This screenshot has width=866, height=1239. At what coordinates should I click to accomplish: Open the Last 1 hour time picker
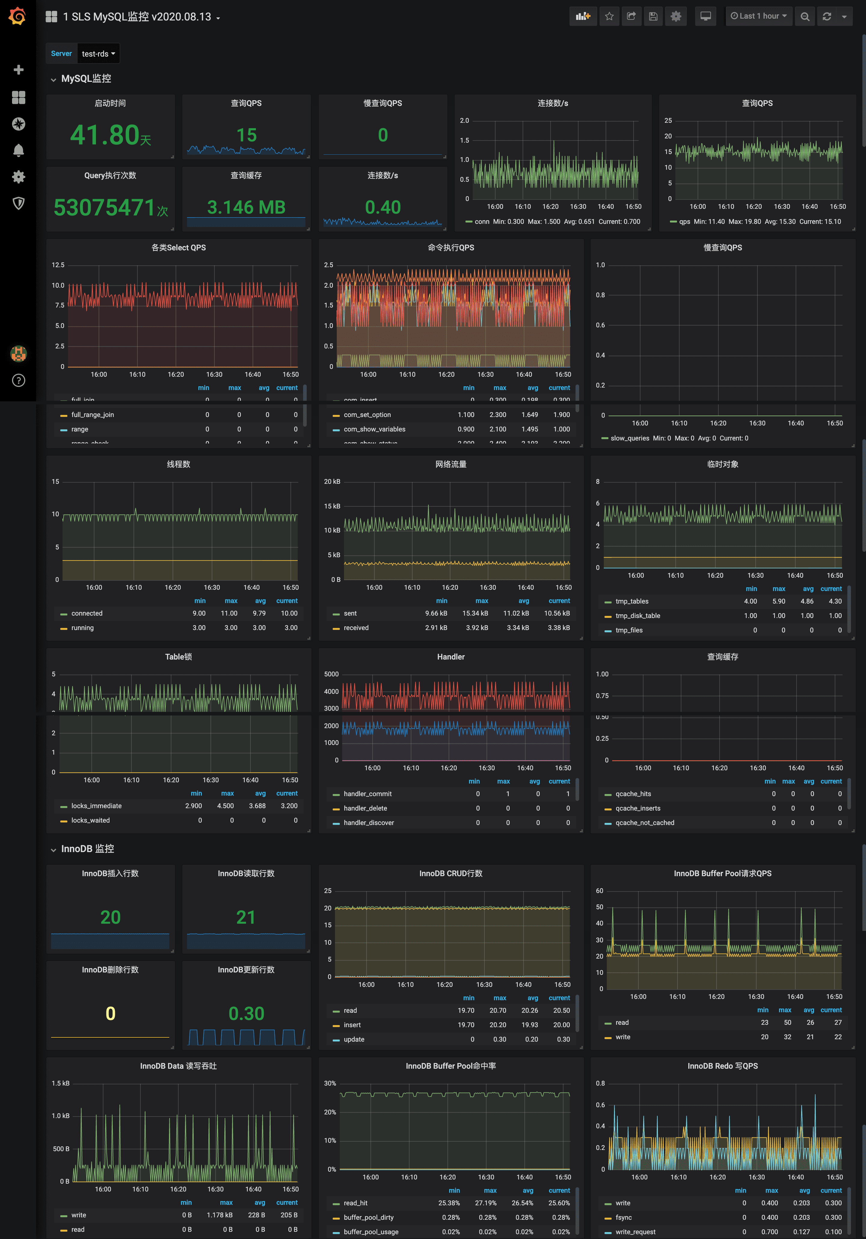(x=758, y=16)
